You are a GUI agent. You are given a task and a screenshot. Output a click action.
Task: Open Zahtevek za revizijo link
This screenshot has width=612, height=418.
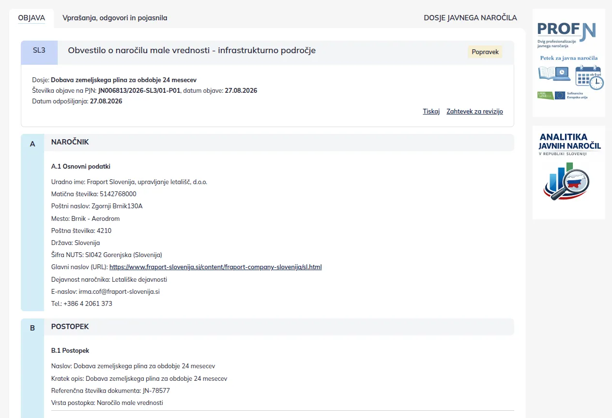(x=474, y=111)
